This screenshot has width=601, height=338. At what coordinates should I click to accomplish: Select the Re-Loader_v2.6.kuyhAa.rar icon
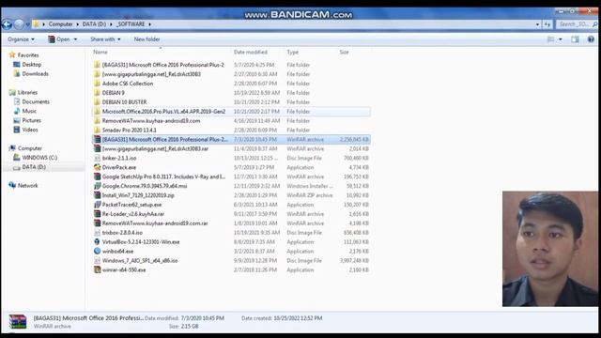pyautogui.click(x=98, y=214)
